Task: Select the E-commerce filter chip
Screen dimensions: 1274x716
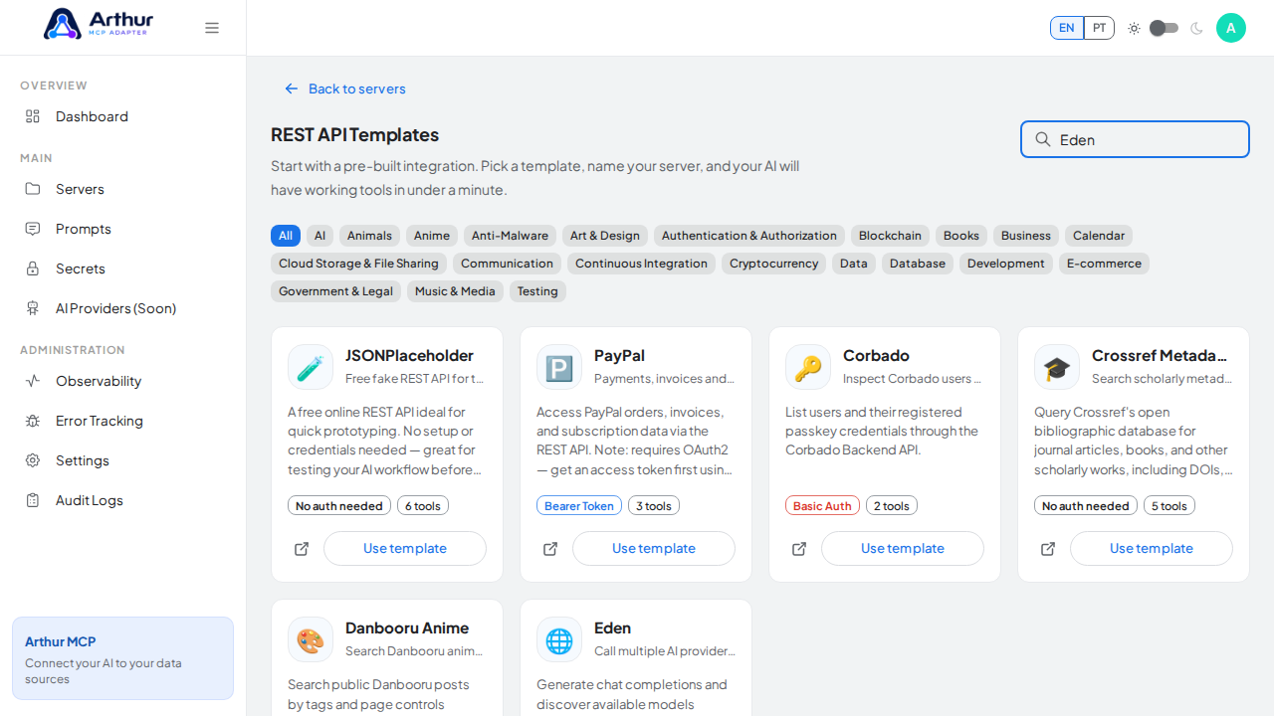Action: 1104,264
